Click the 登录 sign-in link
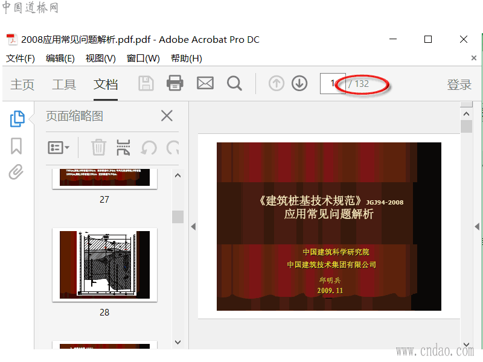 click(459, 84)
